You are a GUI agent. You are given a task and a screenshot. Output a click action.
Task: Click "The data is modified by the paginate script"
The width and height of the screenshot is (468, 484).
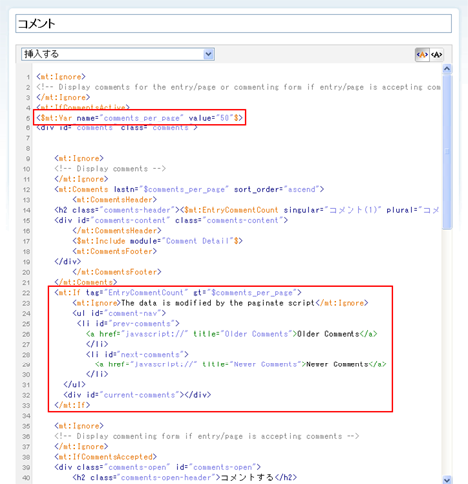point(218,303)
